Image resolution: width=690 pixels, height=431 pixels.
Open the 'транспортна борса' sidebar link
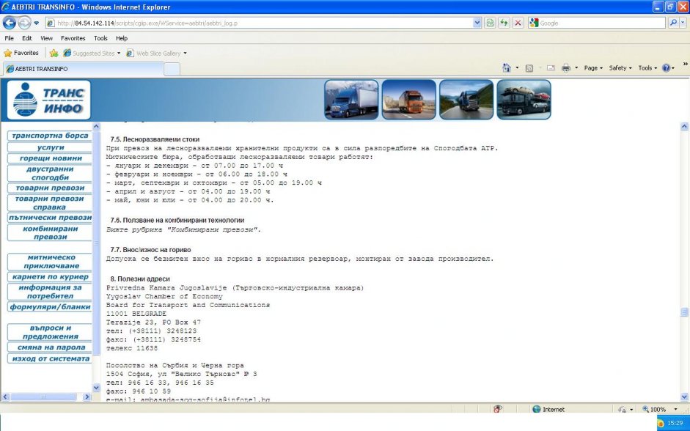coord(50,136)
